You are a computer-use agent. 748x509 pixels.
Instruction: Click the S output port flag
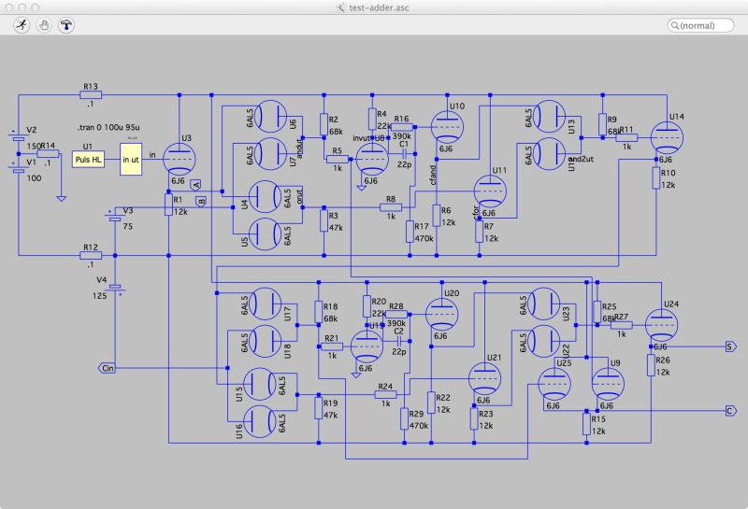pos(731,346)
